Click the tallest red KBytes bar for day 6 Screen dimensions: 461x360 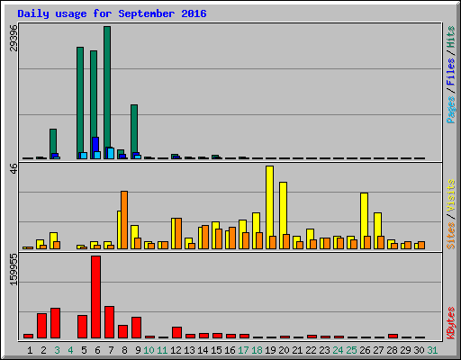(x=96, y=297)
